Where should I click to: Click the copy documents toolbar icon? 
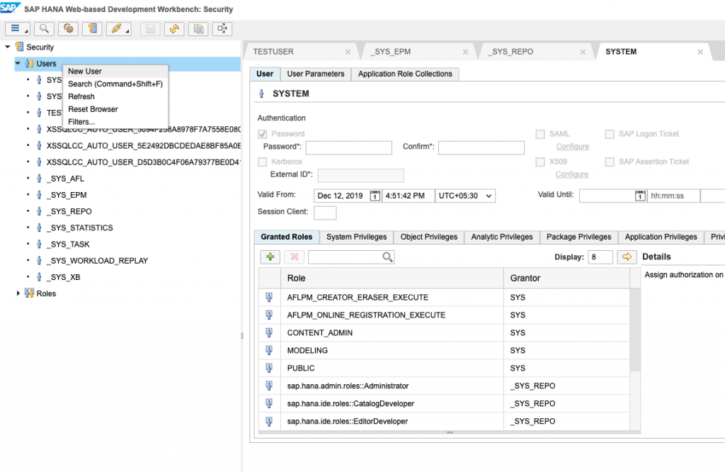click(198, 28)
